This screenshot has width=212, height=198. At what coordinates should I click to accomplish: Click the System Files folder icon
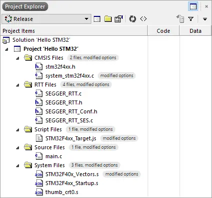click(x=28, y=165)
